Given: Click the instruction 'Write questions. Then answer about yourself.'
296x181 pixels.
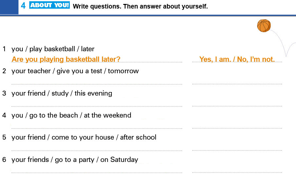Looking at the screenshot, I should coord(140,7).
